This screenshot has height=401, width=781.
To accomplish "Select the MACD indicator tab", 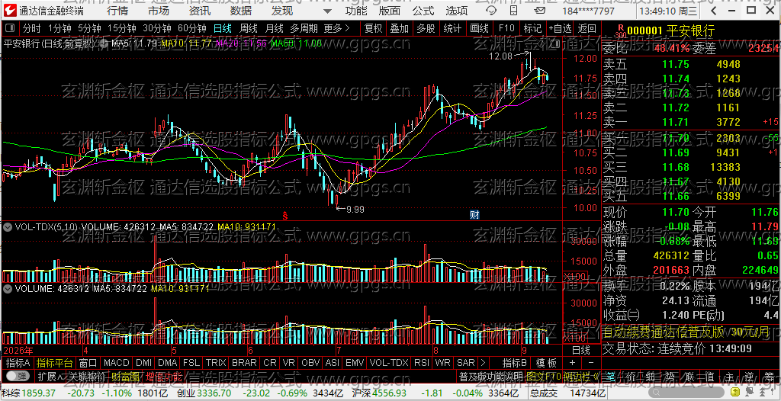I will (117, 363).
